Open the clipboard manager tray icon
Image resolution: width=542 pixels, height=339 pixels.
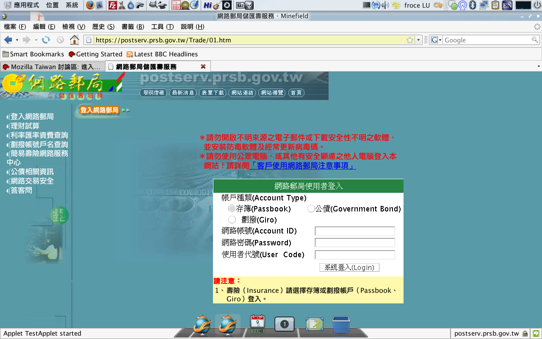tap(495, 5)
